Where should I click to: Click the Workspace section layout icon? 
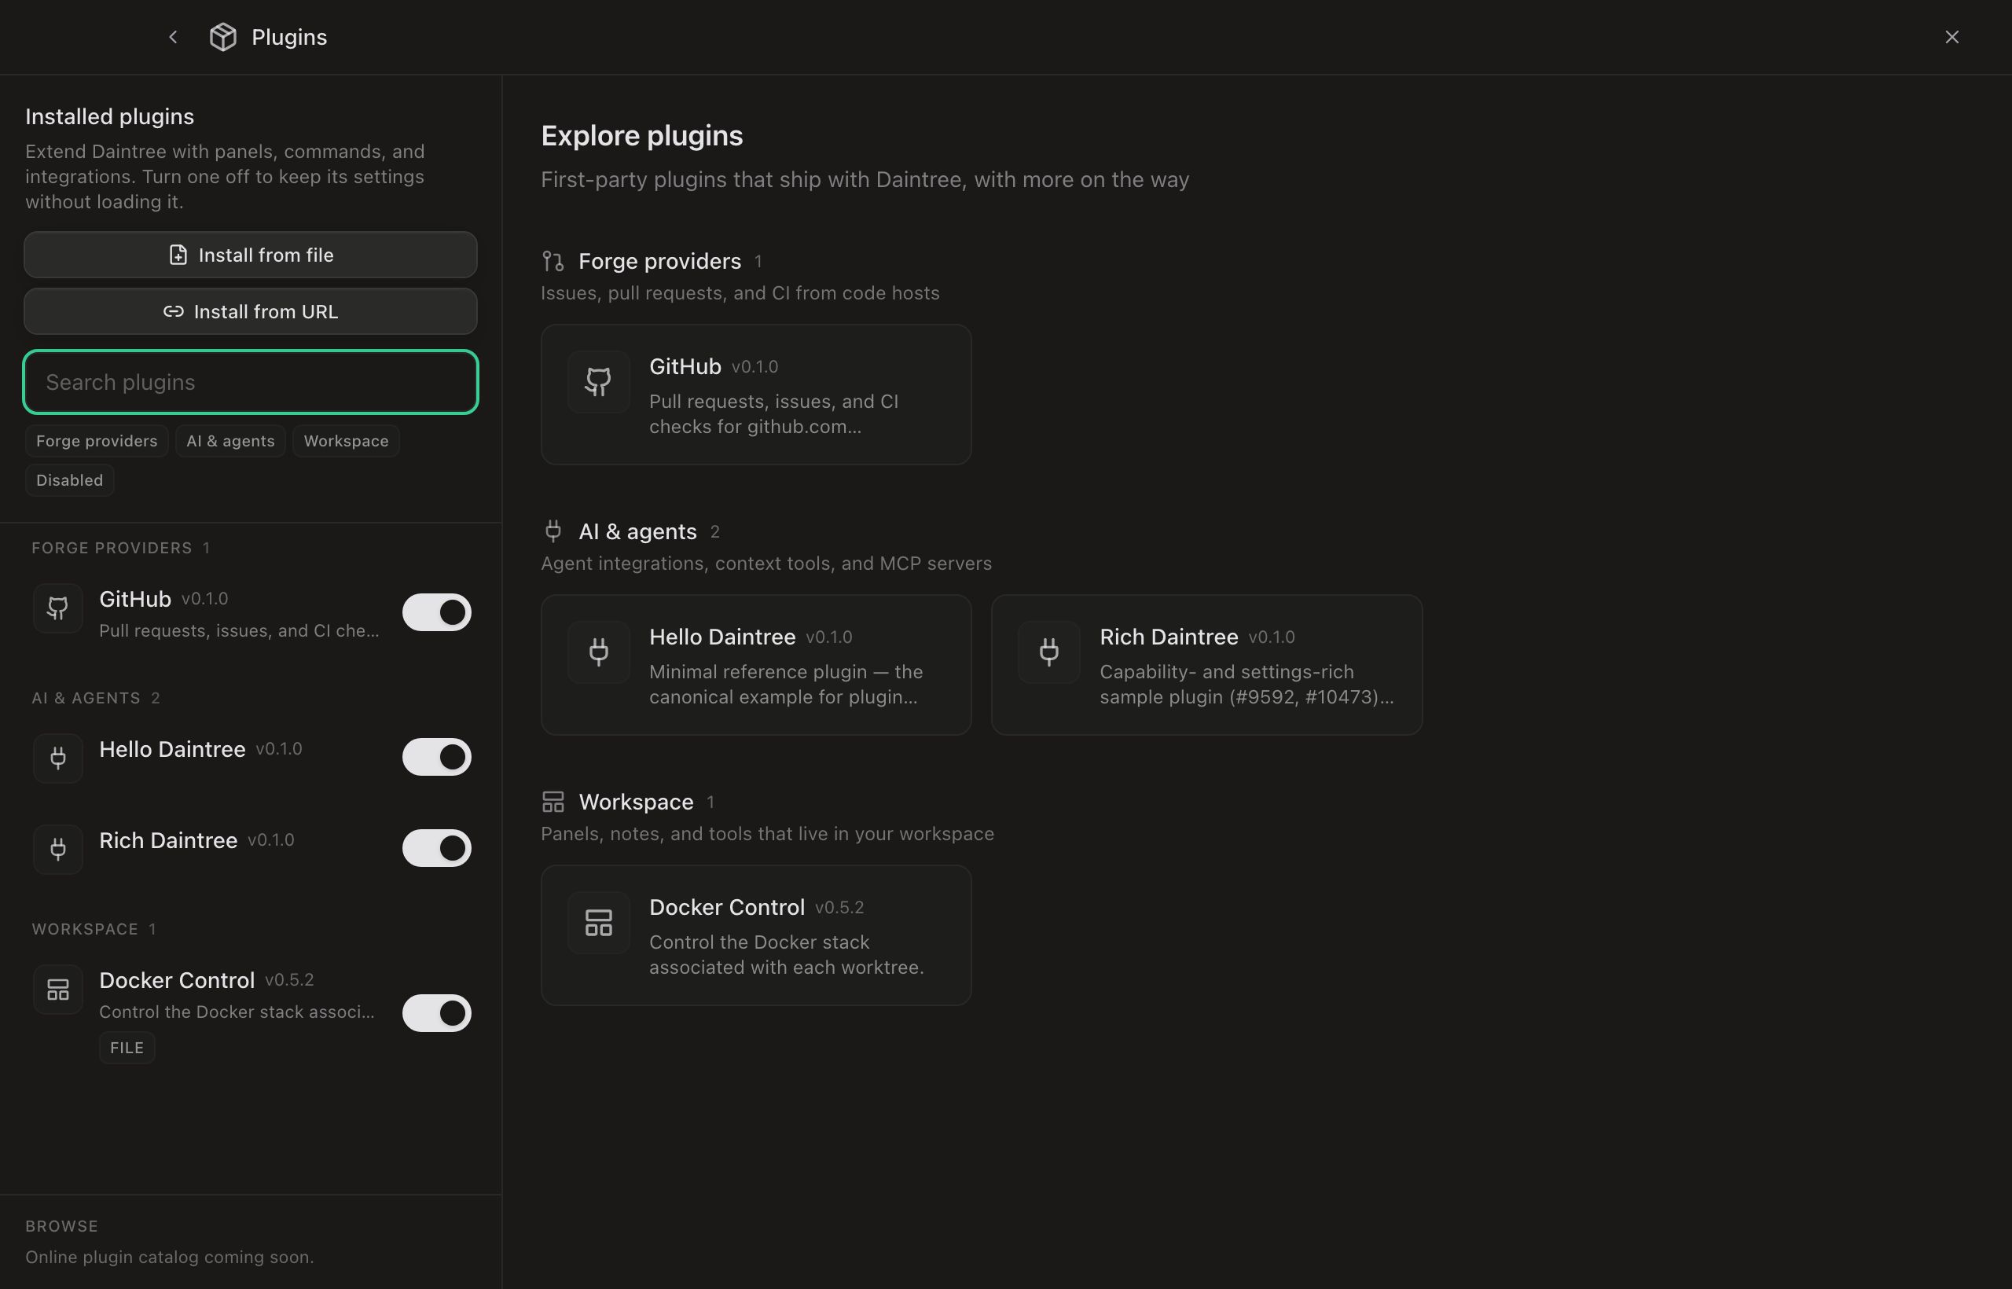(553, 802)
